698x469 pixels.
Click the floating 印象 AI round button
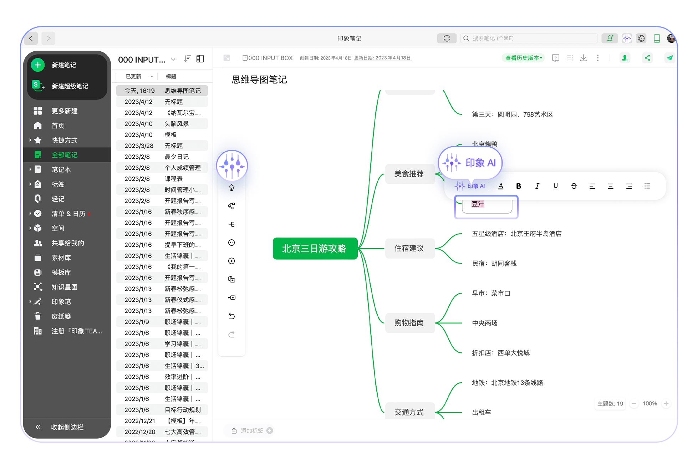click(232, 165)
